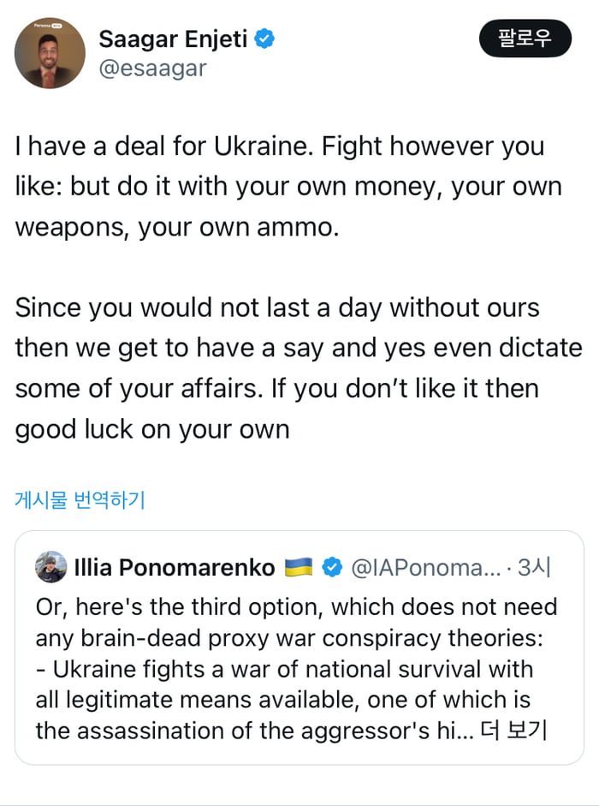Open Saagar Enjeti's profile picture
This screenshot has width=599, height=806.
coord(50,53)
